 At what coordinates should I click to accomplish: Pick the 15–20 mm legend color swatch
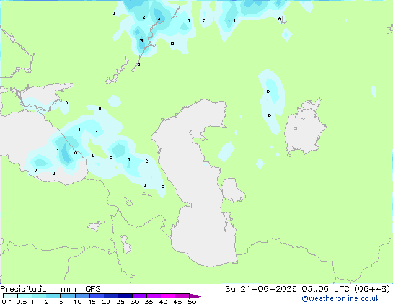pyautogui.click(x=96, y=296)
